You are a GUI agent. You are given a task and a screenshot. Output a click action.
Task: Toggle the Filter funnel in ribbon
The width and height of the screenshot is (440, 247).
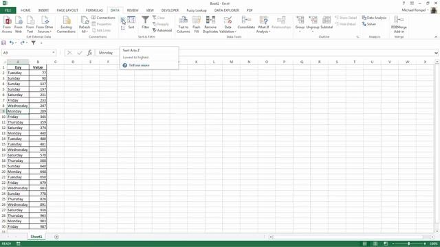coord(145,23)
